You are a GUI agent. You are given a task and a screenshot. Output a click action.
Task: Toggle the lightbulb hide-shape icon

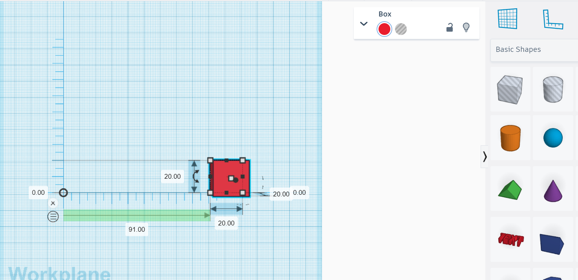click(x=466, y=27)
